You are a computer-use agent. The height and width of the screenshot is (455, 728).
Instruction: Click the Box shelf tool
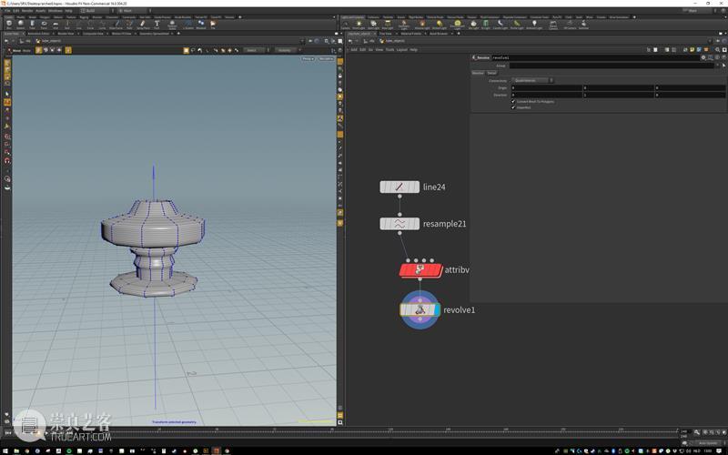tap(8, 25)
